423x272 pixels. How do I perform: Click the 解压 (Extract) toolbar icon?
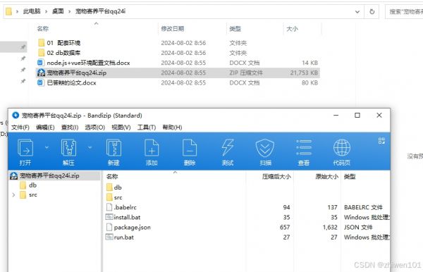pos(68,152)
